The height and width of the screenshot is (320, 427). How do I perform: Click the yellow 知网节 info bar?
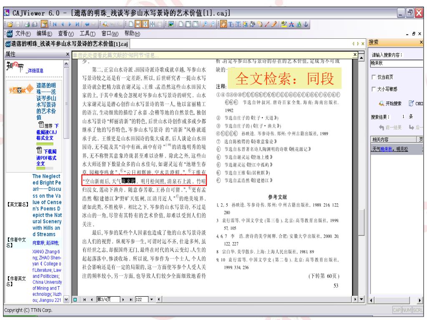pyautogui.click(x=211, y=55)
